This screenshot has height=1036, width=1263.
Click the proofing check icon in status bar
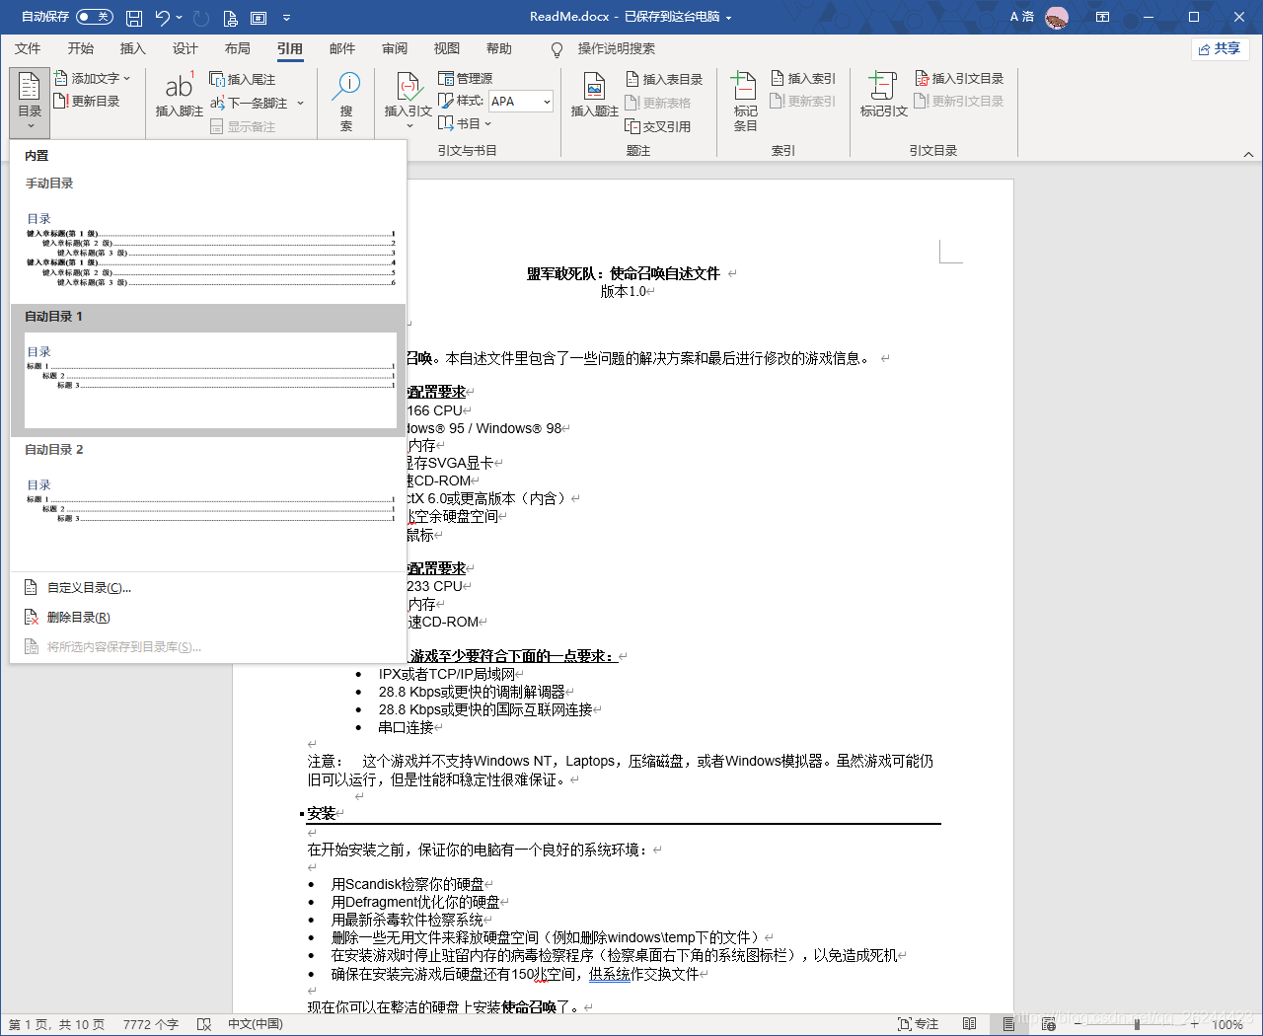204,1024
